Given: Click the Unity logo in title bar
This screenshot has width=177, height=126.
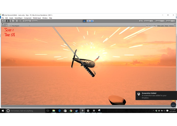Looking at the screenshot, I should tap(3, 15).
